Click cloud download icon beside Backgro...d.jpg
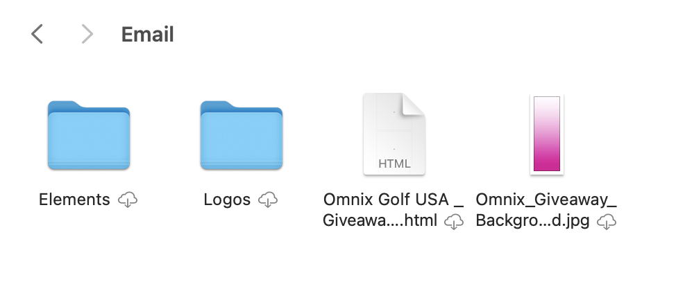This screenshot has height=291, width=676. tap(607, 222)
